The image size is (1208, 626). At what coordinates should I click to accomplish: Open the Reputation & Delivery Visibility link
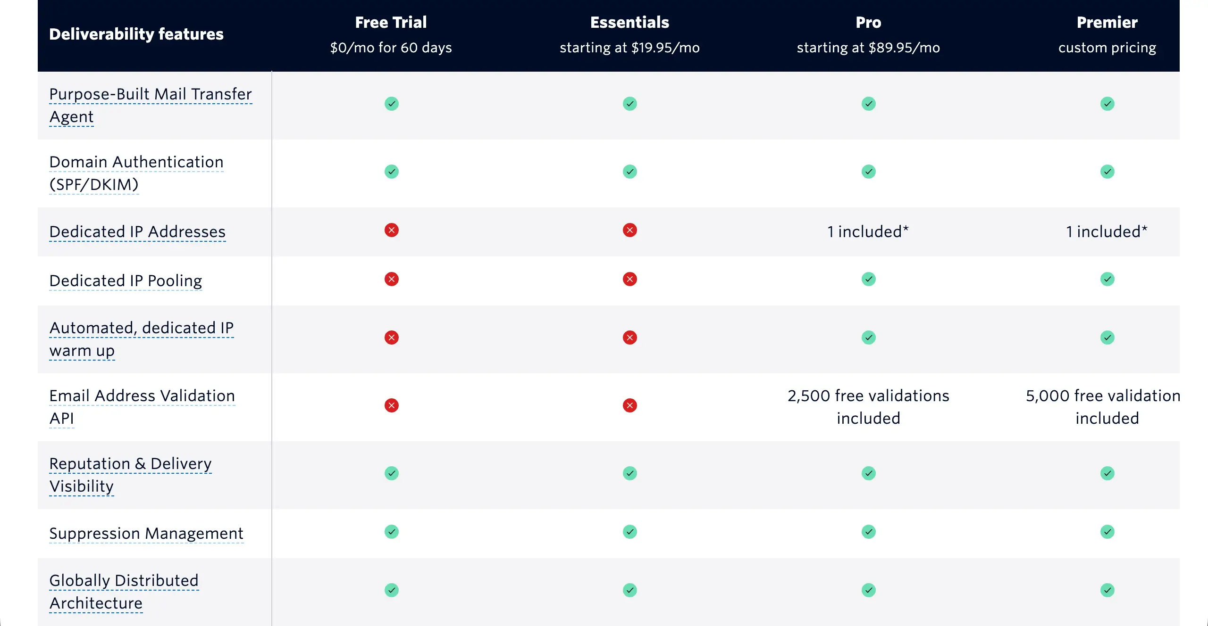coord(131,464)
